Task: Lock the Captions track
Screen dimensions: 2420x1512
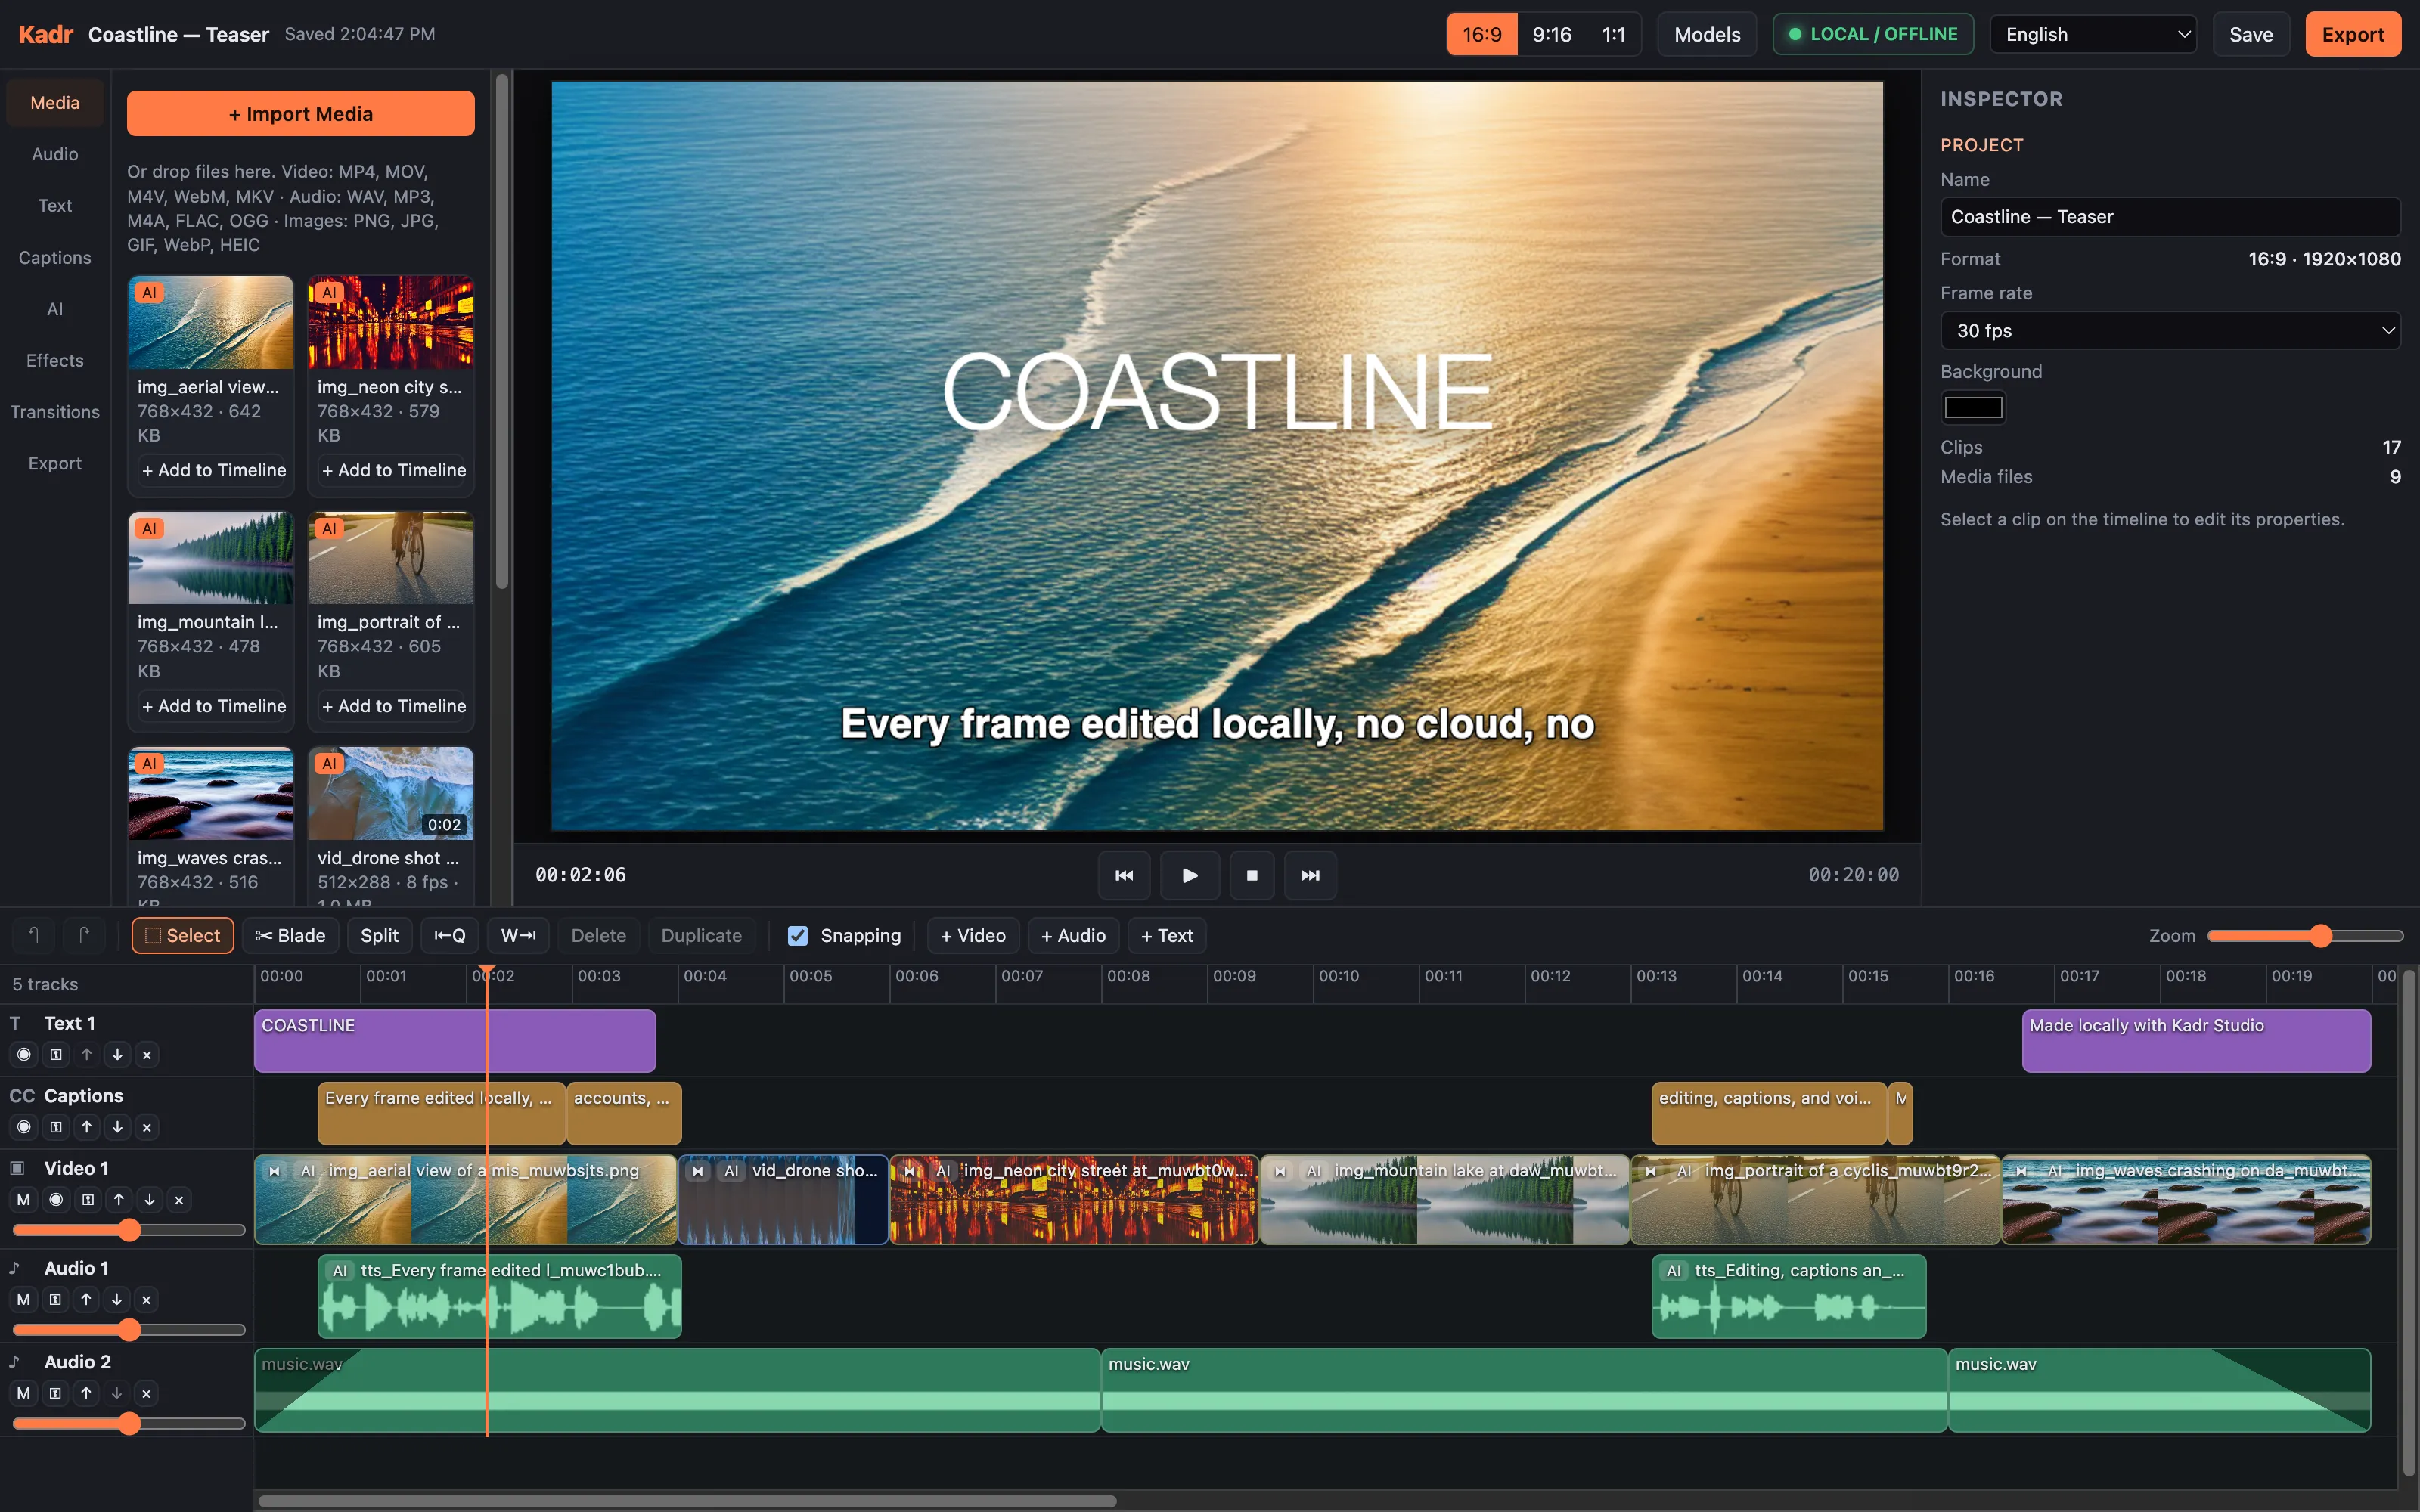Action: [x=56, y=1127]
